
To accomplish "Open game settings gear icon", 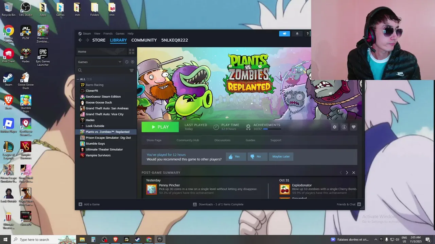I will [x=334, y=127].
